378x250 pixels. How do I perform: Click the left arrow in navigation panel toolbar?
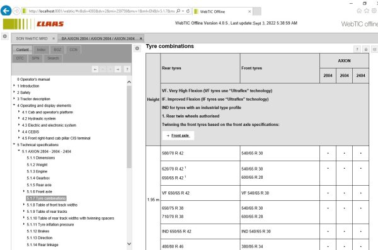(x=95, y=69)
